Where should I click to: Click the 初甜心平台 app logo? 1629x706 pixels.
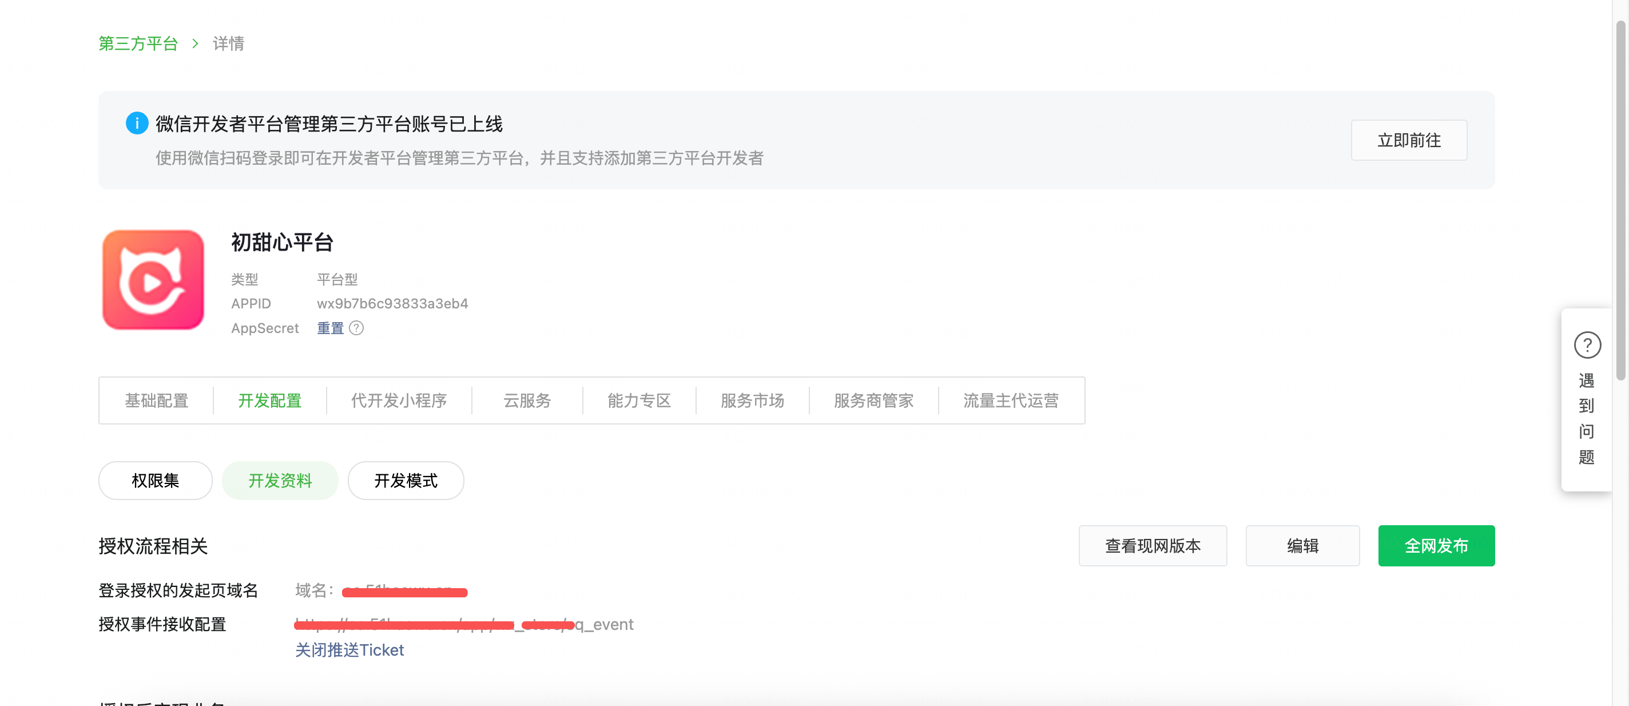[x=153, y=279]
